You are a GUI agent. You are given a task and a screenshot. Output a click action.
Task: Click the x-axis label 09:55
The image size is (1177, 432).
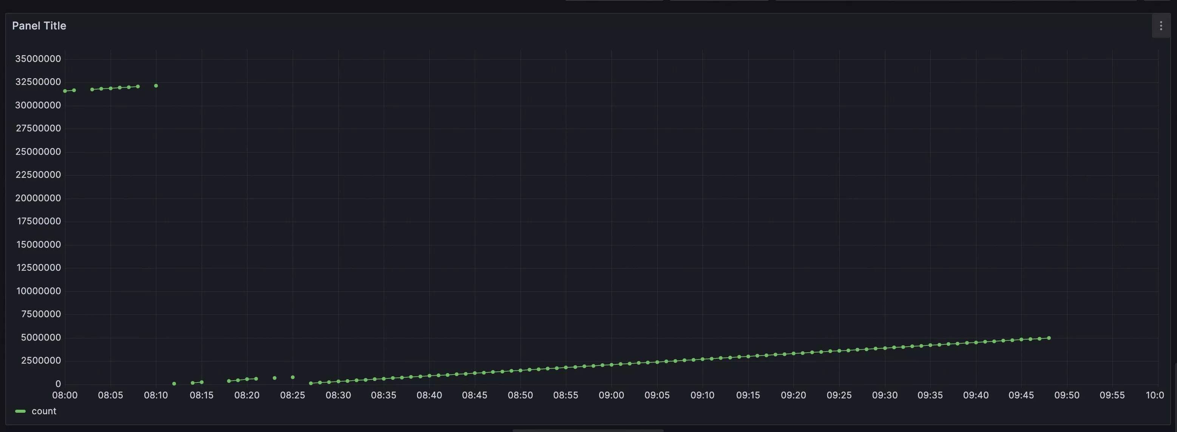[1112, 395]
